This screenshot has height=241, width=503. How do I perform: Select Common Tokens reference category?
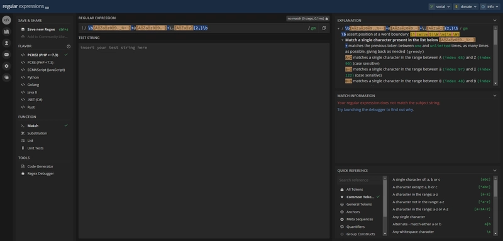coord(360,197)
